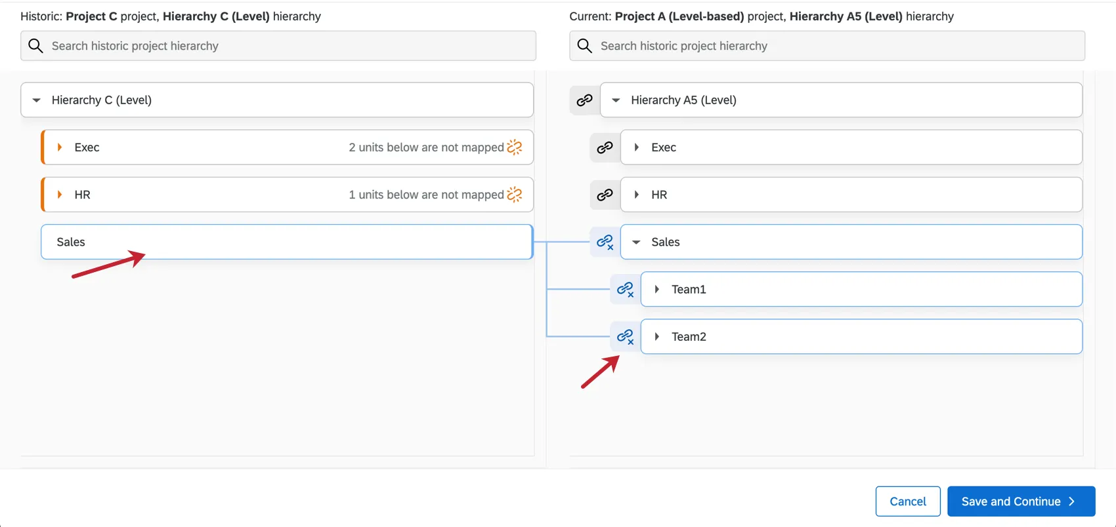Select the historic Sales unit row
Image resolution: width=1116 pixels, height=527 pixels.
coord(286,242)
